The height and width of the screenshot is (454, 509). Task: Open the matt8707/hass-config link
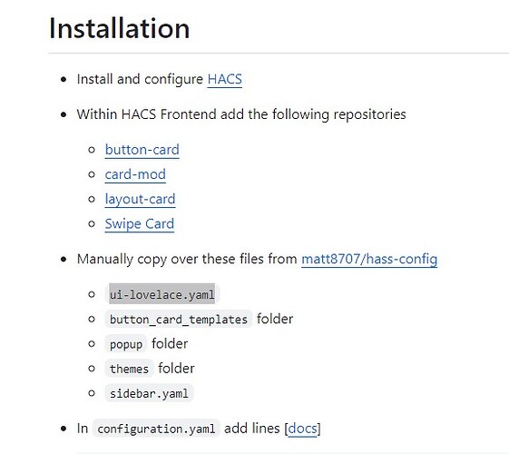(x=369, y=259)
